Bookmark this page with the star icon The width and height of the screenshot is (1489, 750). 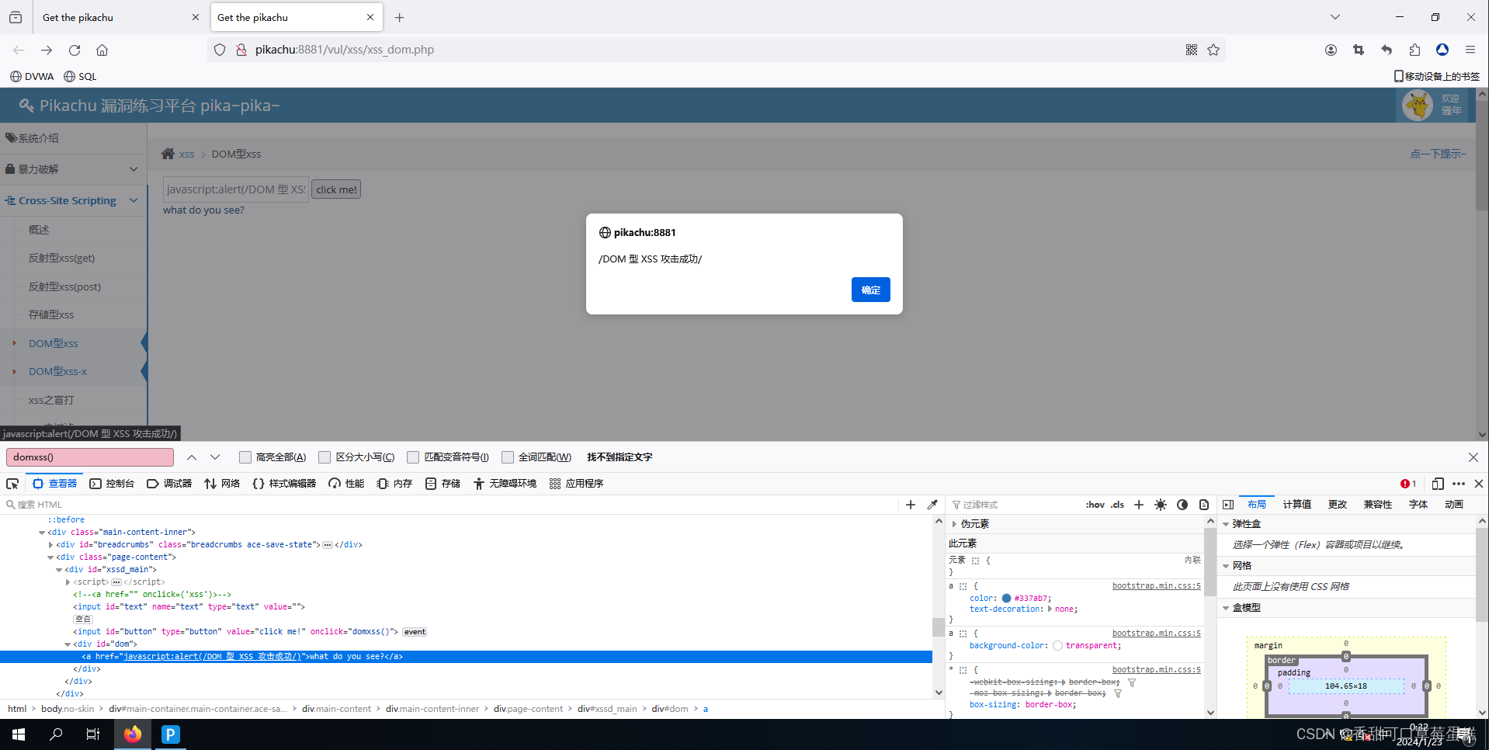point(1213,50)
